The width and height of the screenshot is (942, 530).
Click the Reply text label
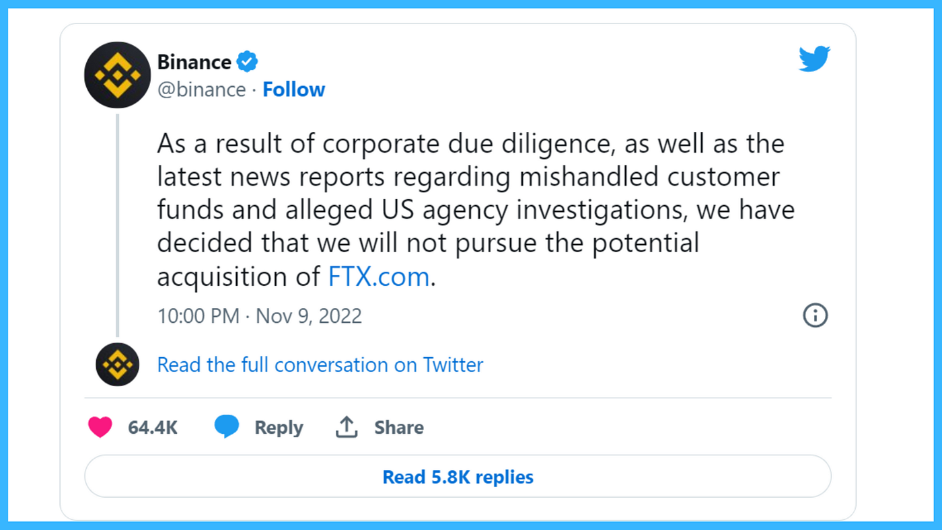pos(279,428)
